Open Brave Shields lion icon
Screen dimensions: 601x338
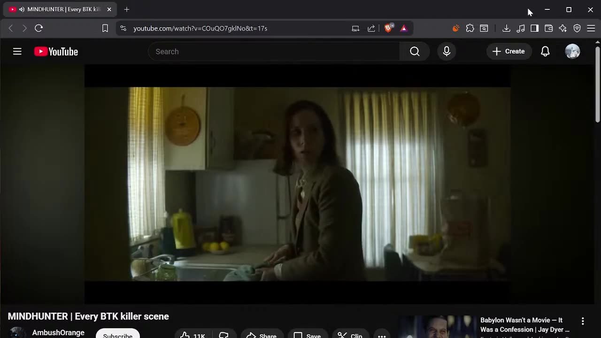coord(388,29)
